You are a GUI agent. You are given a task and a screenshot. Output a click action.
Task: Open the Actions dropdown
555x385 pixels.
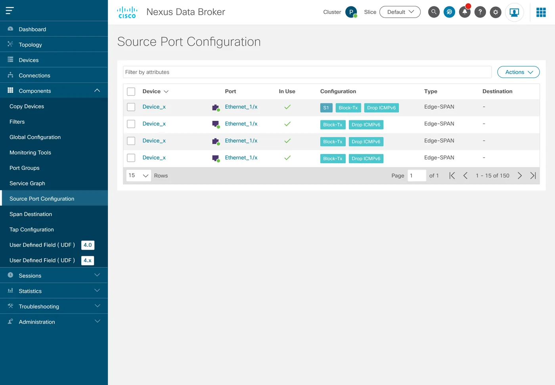(x=519, y=72)
